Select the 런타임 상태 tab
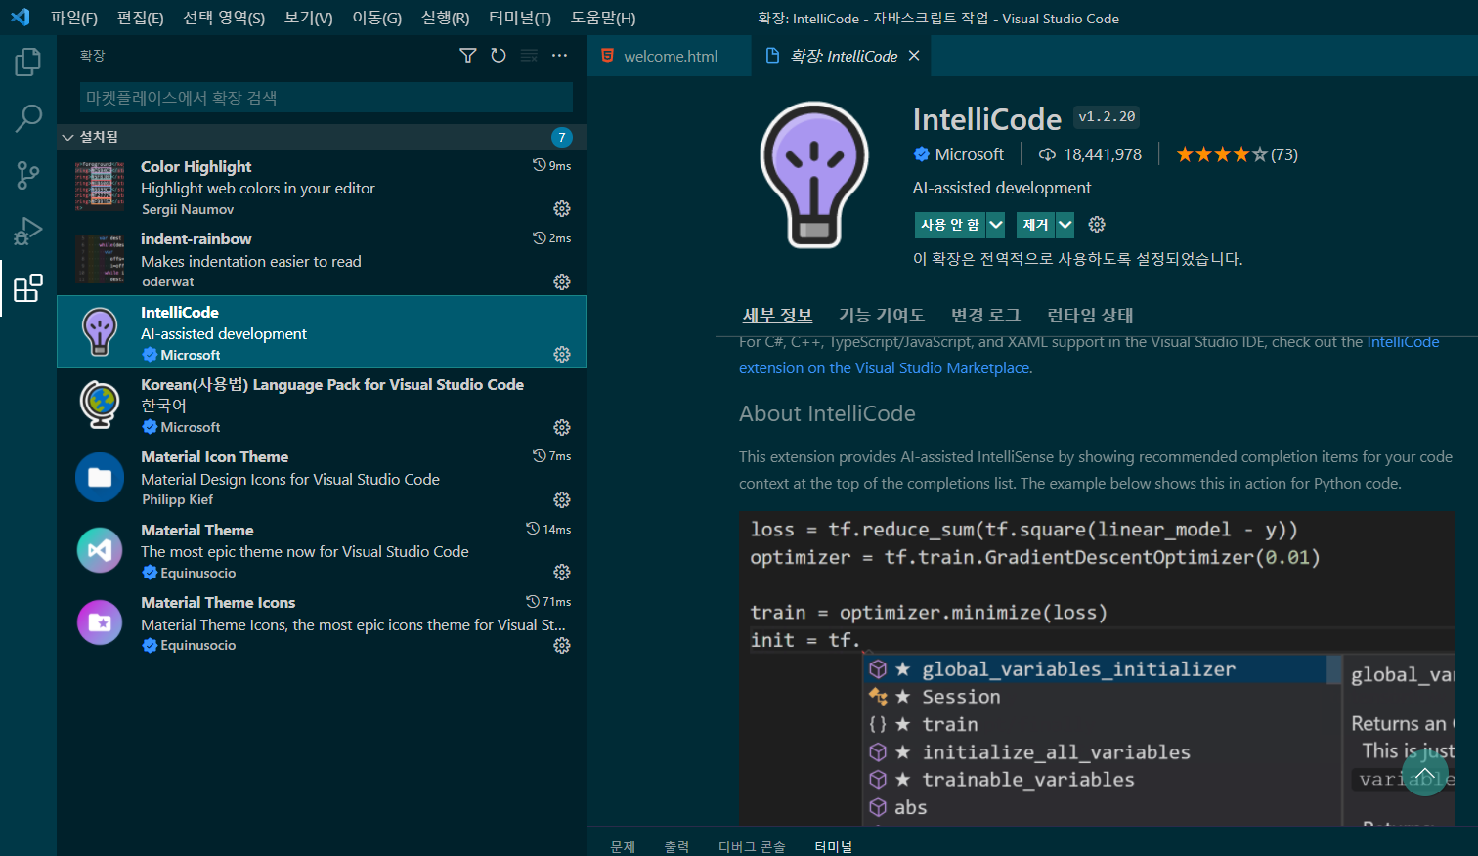 1090,315
